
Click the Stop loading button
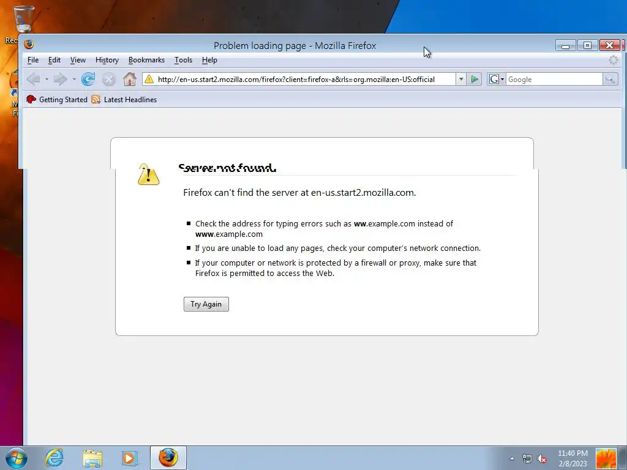(109, 79)
